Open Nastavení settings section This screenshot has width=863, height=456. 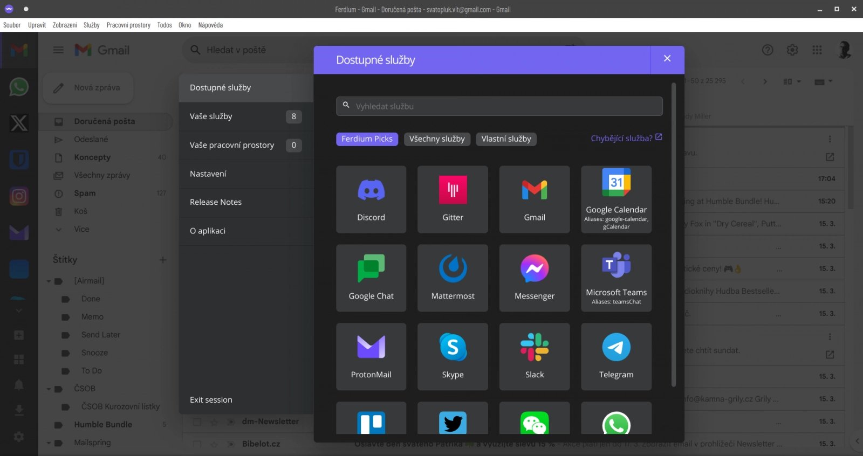click(x=246, y=174)
